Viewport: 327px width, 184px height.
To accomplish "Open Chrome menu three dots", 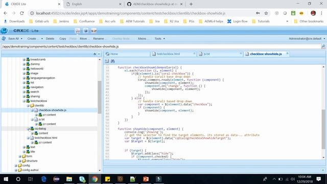I will tap(321, 13).
